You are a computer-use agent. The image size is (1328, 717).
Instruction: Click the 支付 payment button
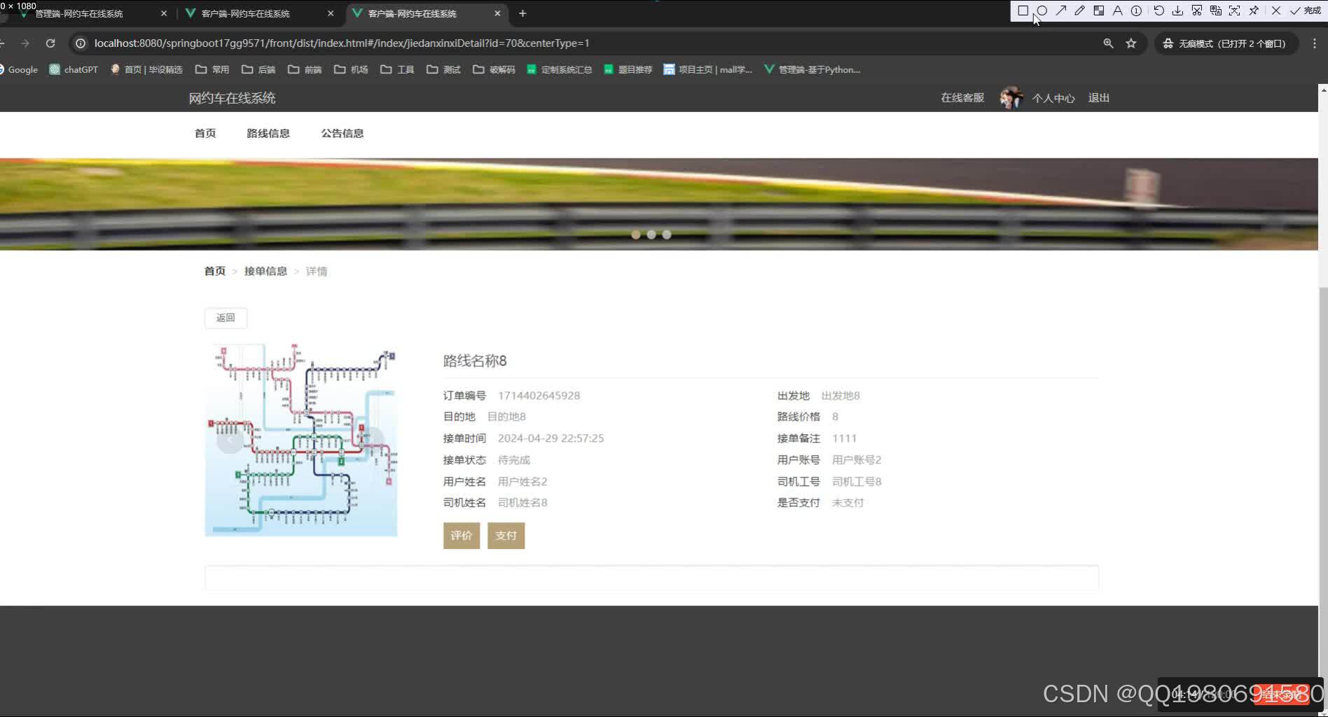[x=506, y=536]
